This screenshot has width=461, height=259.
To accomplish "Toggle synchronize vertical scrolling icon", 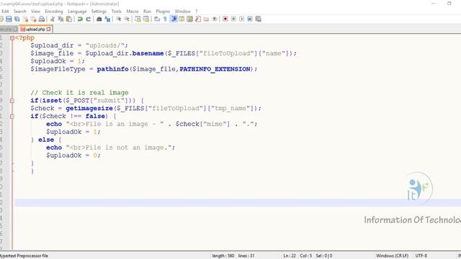I will [138, 19].
